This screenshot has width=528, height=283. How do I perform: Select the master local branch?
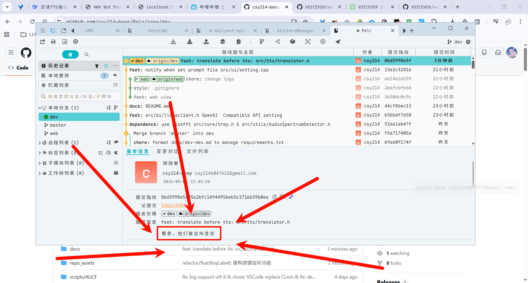79,125
